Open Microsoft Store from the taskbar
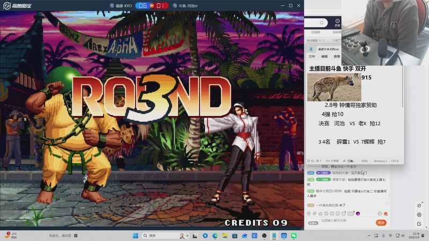 (x=235, y=236)
